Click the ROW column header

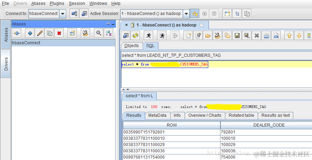172,125
